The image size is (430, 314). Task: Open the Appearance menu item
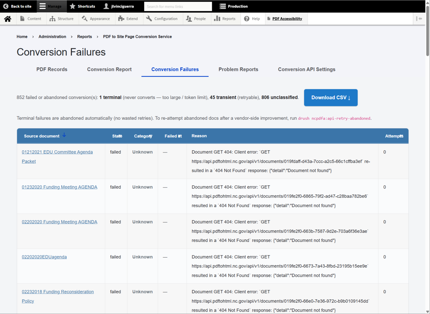[x=96, y=19]
